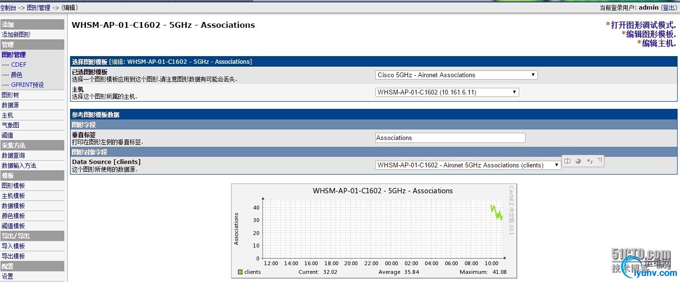Select 数据源 in the sidebar menu

pos(10,105)
